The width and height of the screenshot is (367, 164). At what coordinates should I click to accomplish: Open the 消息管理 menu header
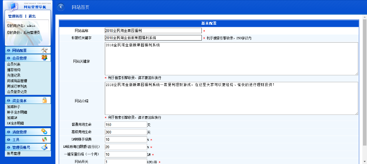pyautogui.click(x=28, y=132)
